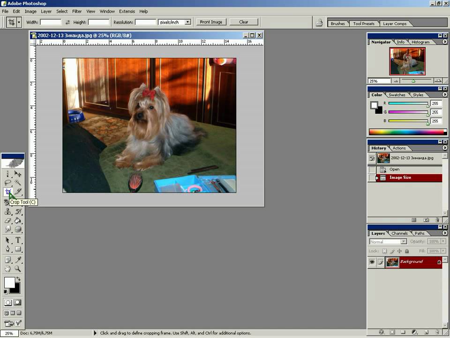Select the Clone Stamp tool
Screen dimensions: 450x338
click(x=7, y=212)
